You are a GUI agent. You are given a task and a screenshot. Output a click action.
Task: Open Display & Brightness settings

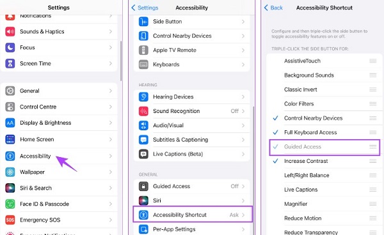[x=59, y=123]
